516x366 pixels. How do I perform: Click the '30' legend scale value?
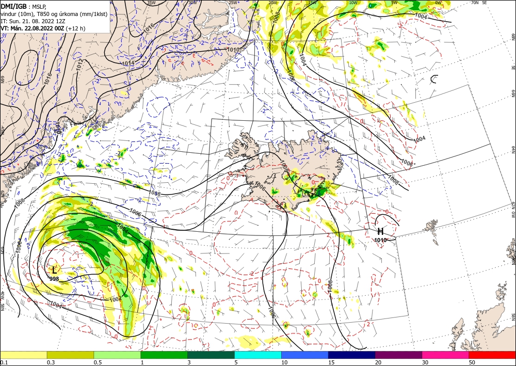pos(425,362)
